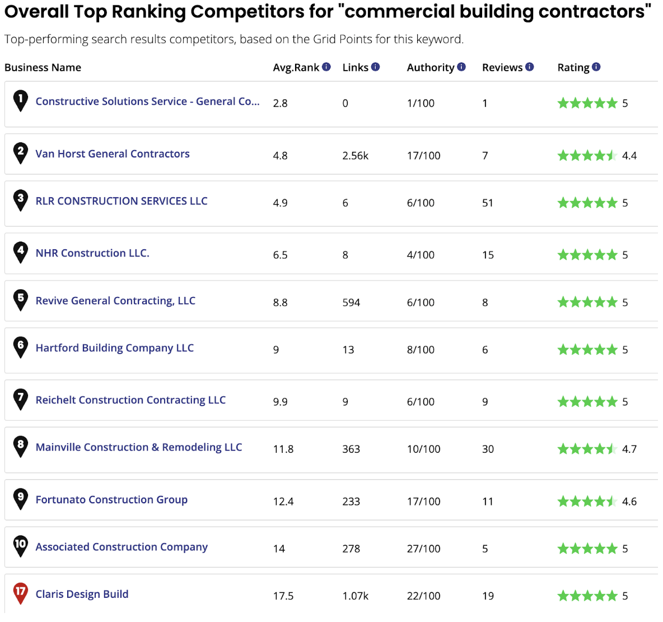This screenshot has height=622, width=663.
Task: Open the RLR CONSTRUCTION SERVICES LLC link
Action: (x=121, y=201)
